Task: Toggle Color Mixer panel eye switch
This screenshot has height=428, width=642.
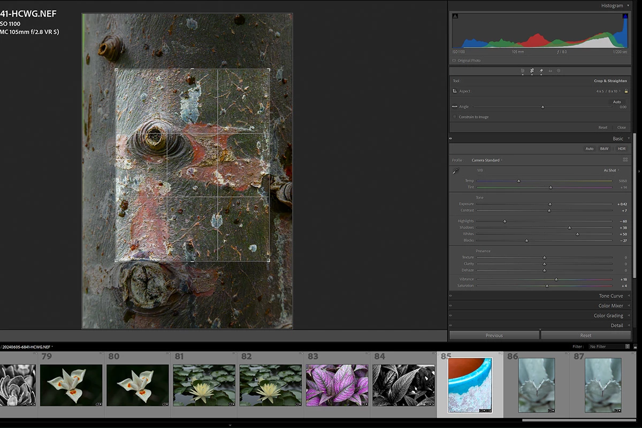Action: pos(451,306)
